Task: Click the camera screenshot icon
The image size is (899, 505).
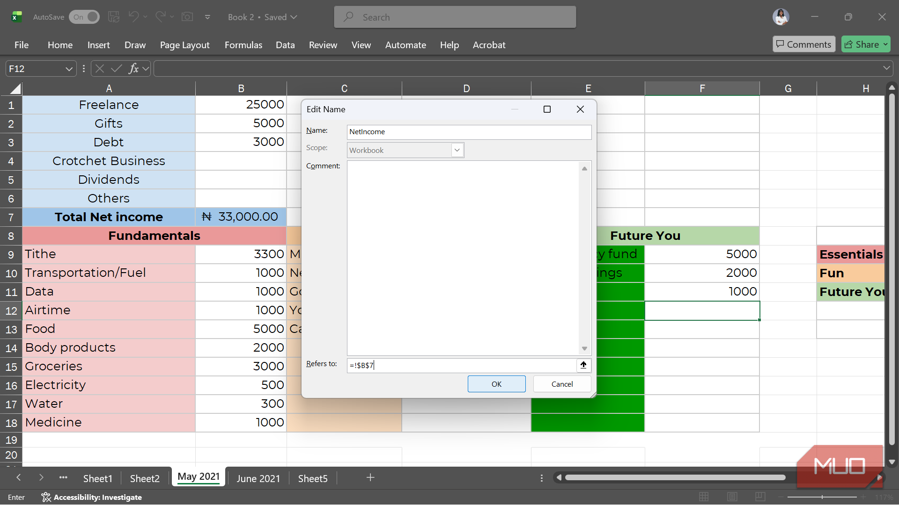Action: [187, 17]
